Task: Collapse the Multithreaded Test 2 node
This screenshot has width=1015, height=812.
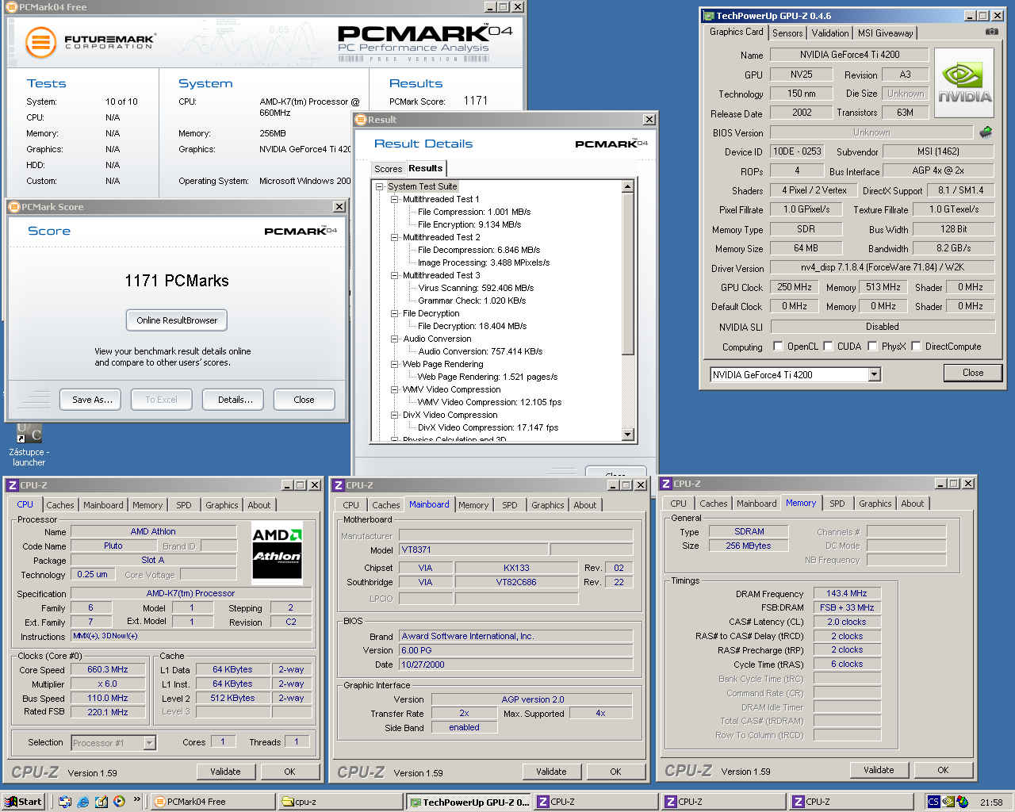Action: pyautogui.click(x=394, y=238)
